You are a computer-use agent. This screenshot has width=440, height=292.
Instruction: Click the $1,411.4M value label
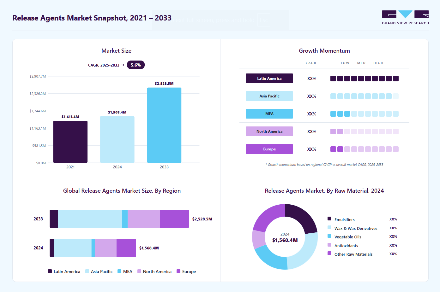(x=70, y=117)
